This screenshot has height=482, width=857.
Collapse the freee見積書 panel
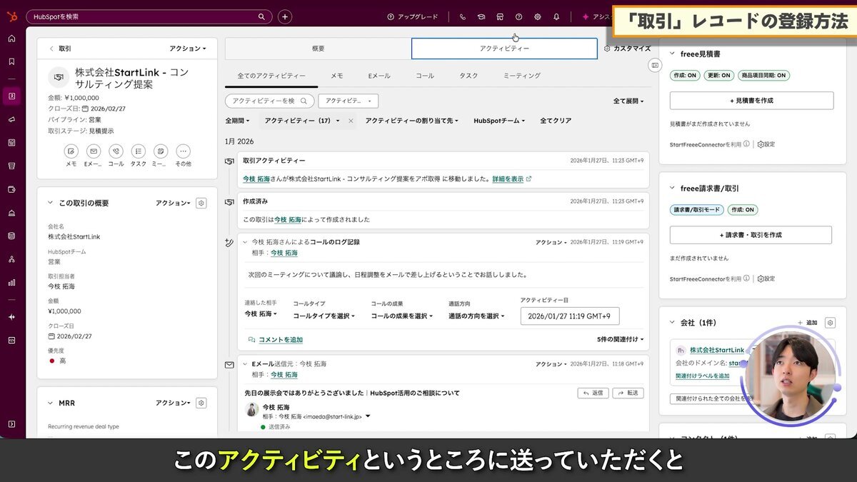click(x=672, y=54)
